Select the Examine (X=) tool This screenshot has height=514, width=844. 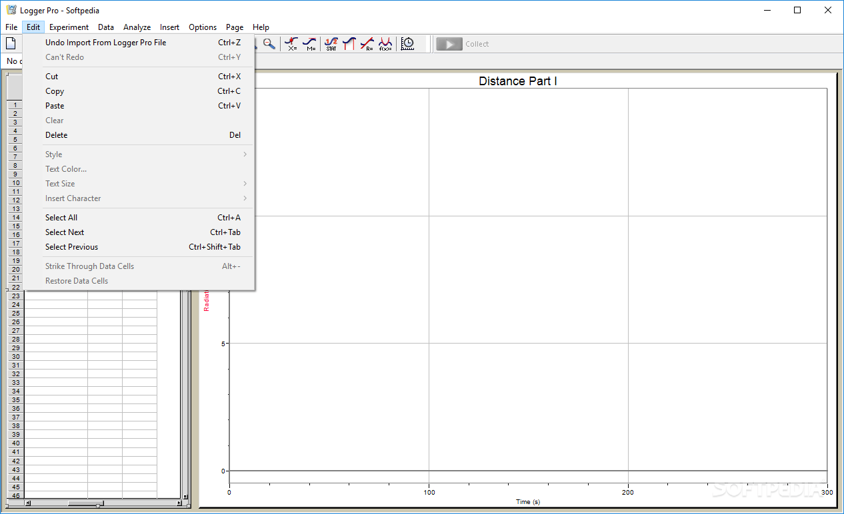click(291, 44)
